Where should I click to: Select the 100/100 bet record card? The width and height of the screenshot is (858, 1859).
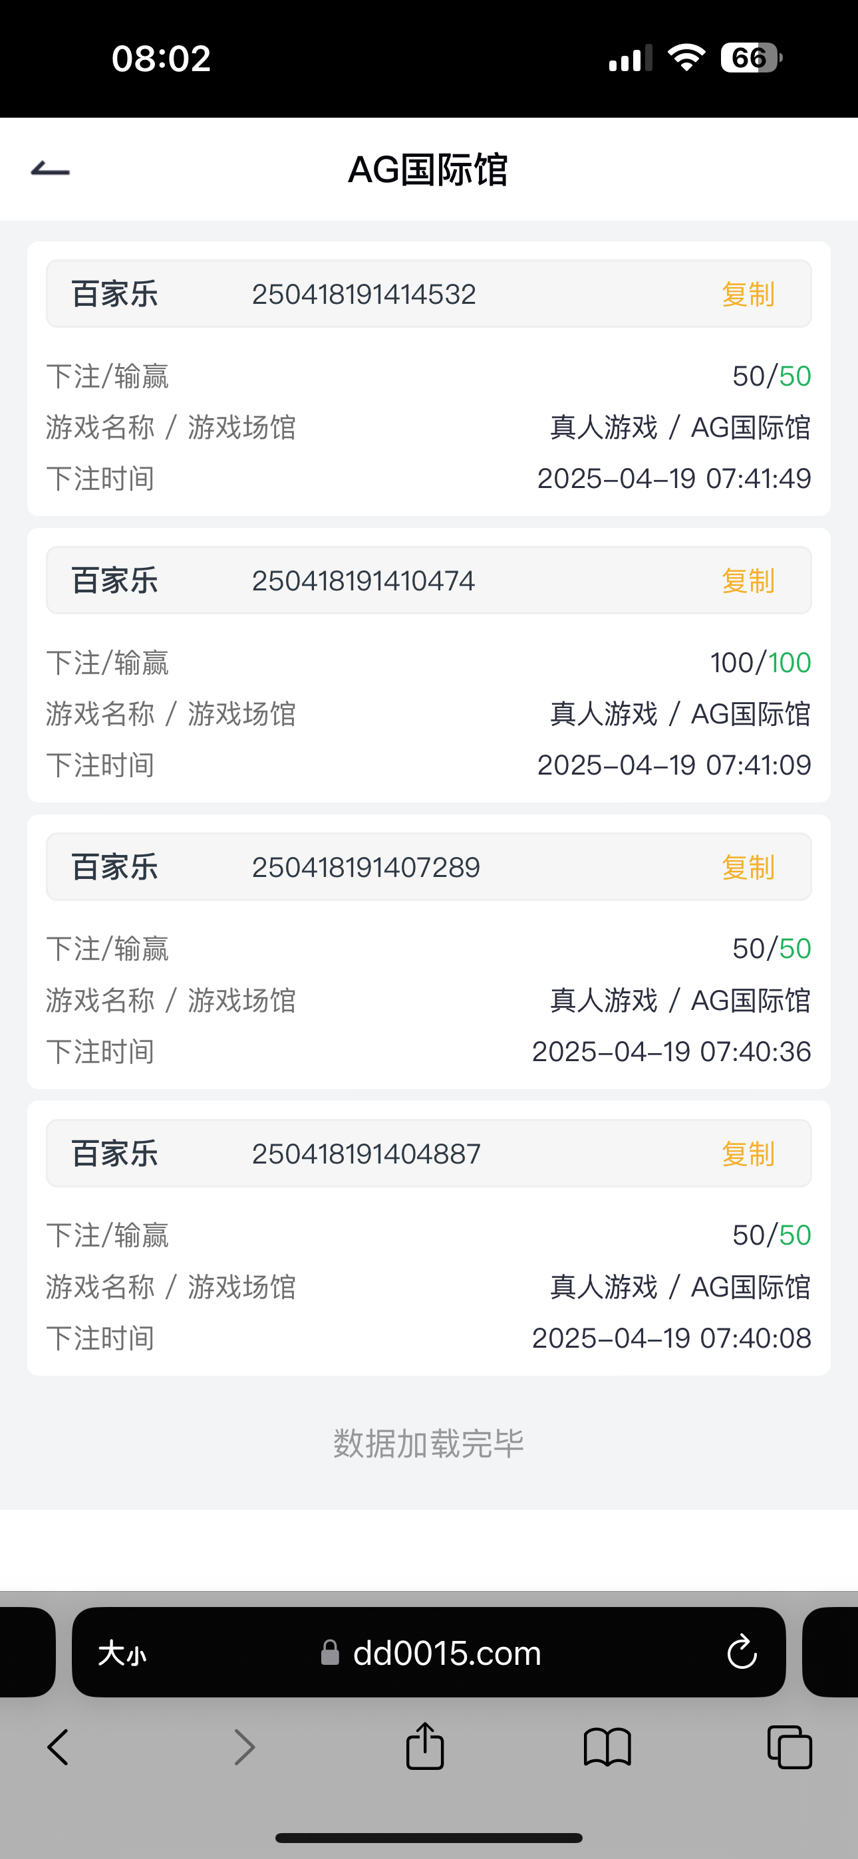coord(429,713)
